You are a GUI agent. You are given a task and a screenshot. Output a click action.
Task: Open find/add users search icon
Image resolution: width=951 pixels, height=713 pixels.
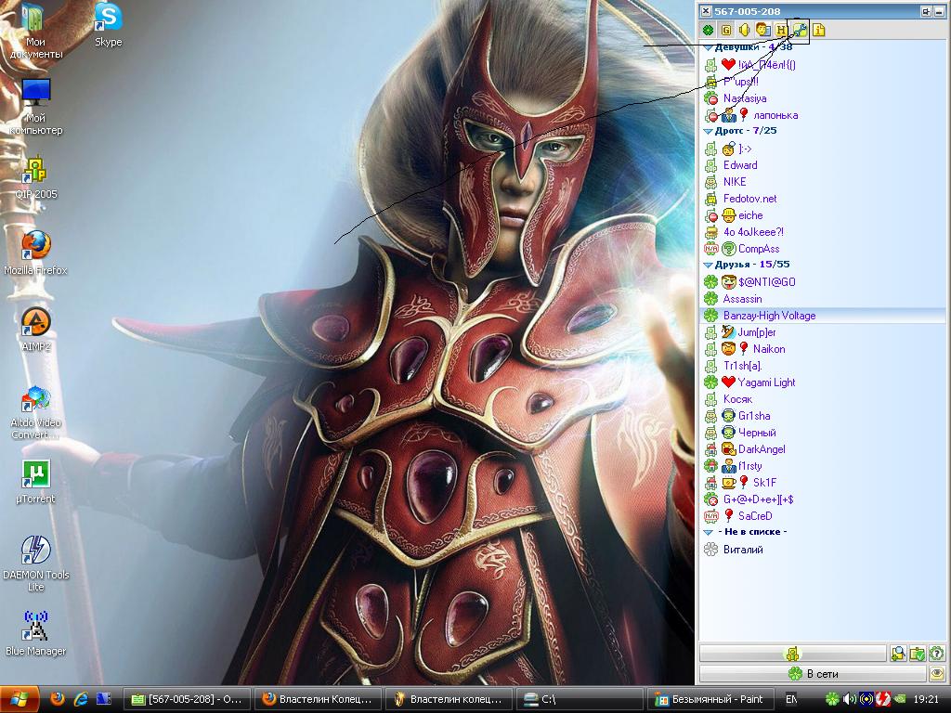pyautogui.click(x=898, y=654)
